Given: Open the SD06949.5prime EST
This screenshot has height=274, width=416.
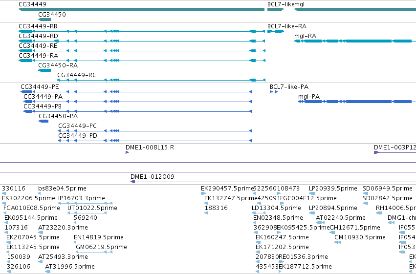Looking at the screenshot, I should pyautogui.click(x=388, y=189).
